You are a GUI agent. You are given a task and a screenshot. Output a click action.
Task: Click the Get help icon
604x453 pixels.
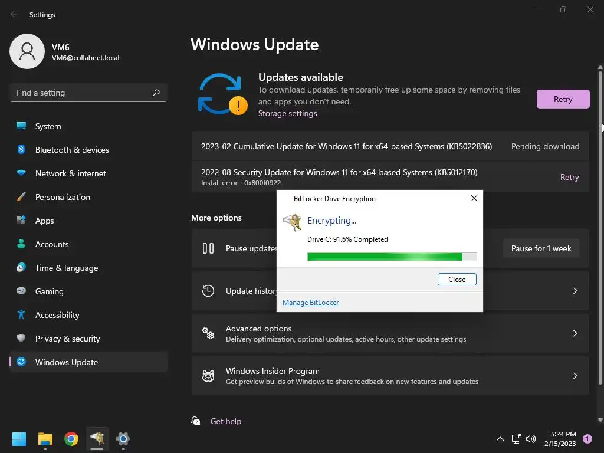196,421
